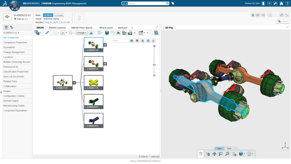Open Specs & Documents category
Screen dimensions: 291x164
[14, 76]
